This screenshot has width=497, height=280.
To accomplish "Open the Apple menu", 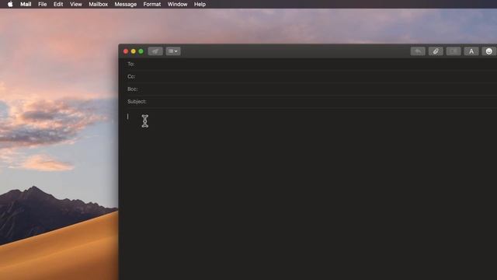I will [x=10, y=4].
